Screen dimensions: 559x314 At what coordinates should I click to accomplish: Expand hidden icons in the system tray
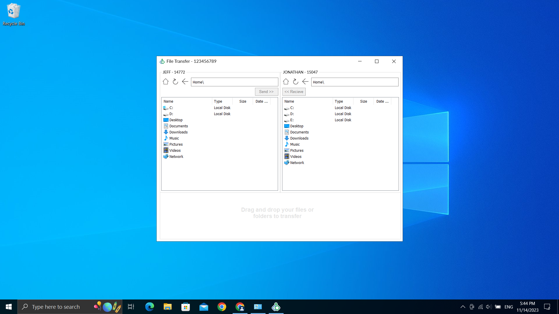[463, 306]
